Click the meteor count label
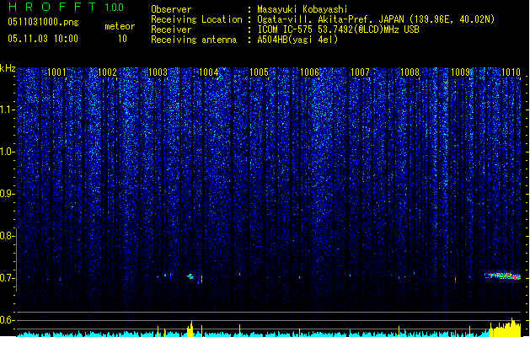The image size is (530, 337). pos(120,26)
